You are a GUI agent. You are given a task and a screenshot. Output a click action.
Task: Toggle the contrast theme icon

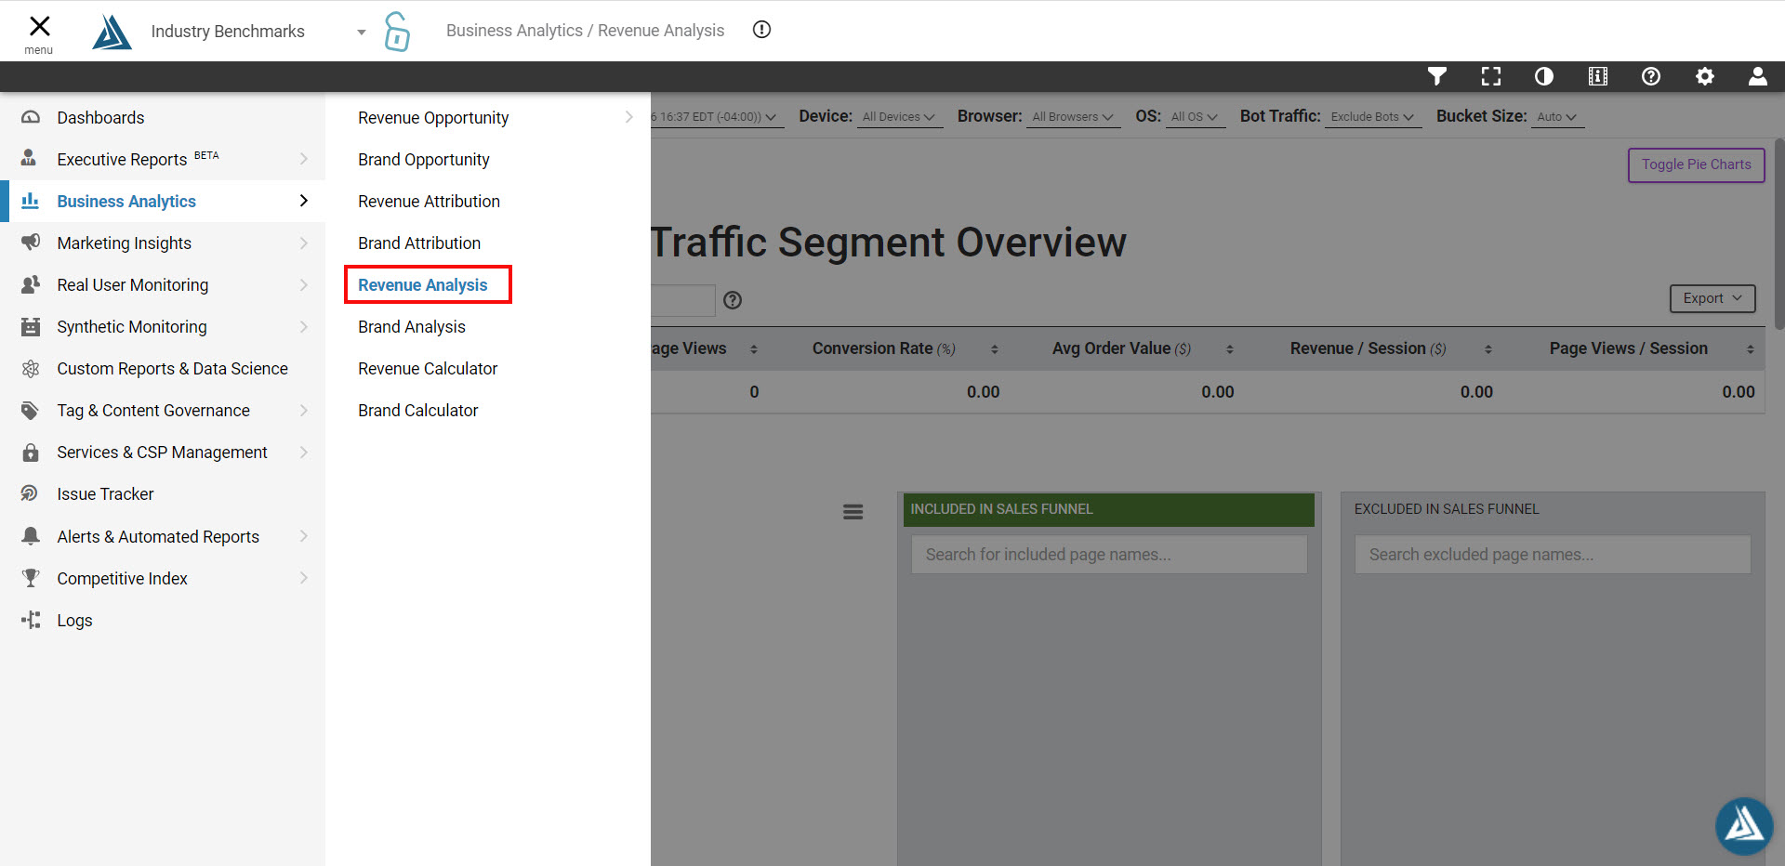pyautogui.click(x=1544, y=76)
